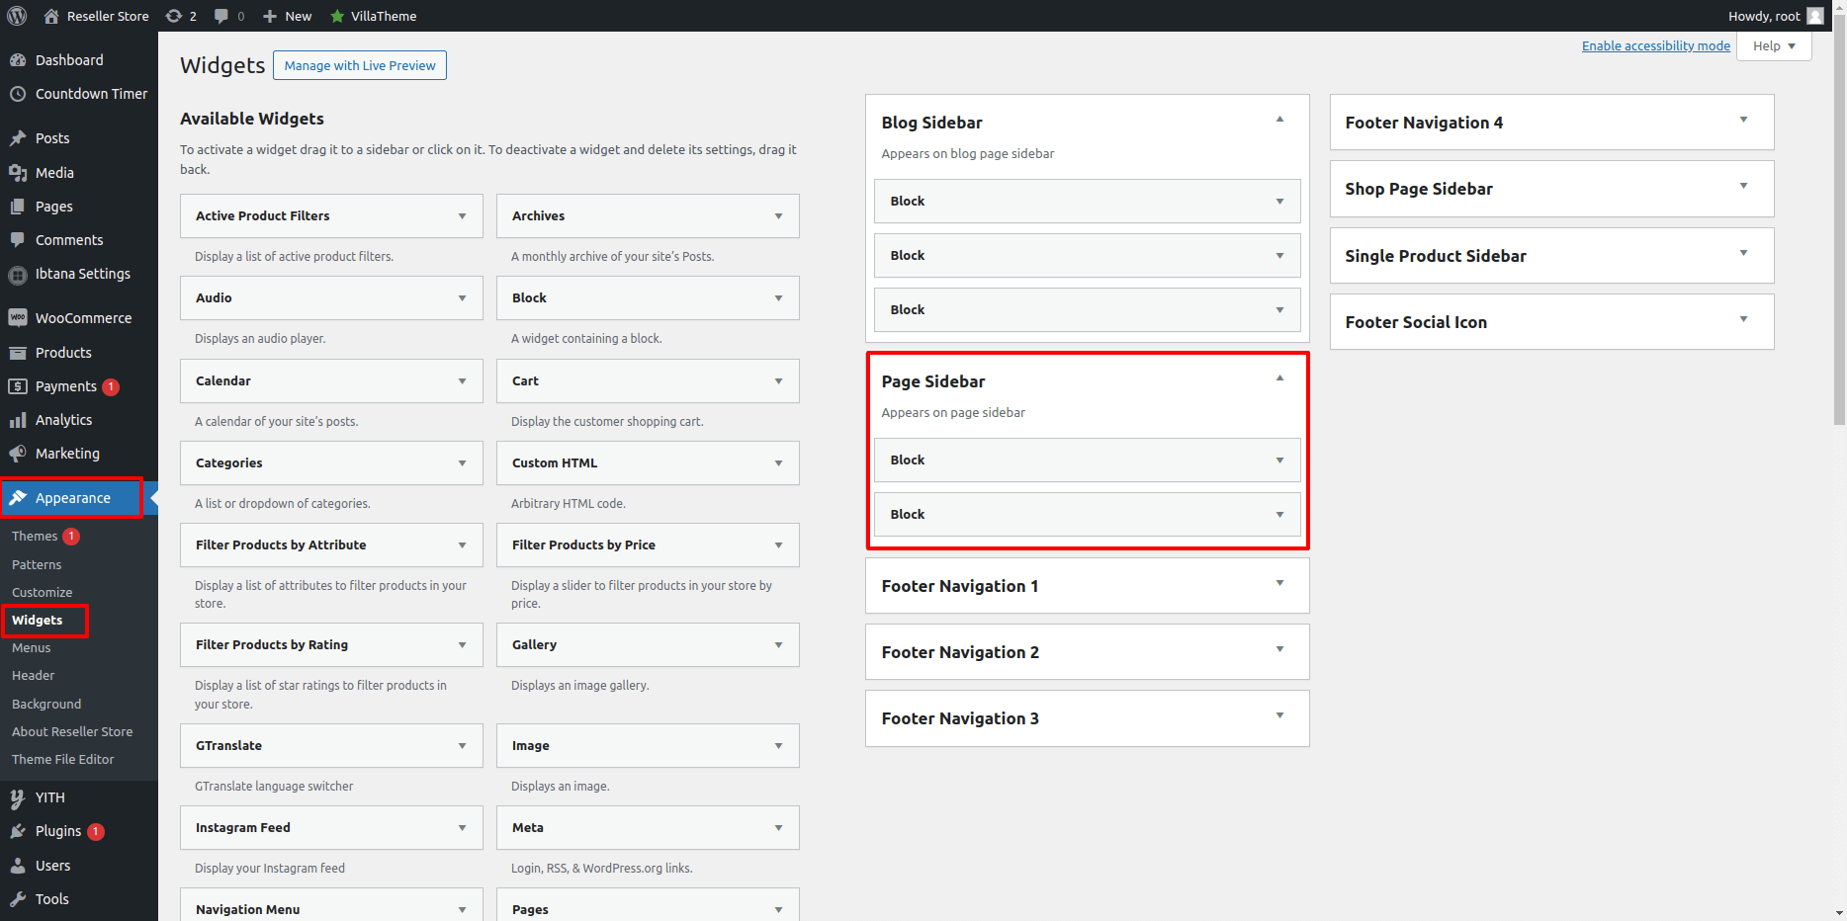Viewport: 1847px width, 921px height.
Task: Click the Plugins icon in sidebar
Action: (18, 831)
